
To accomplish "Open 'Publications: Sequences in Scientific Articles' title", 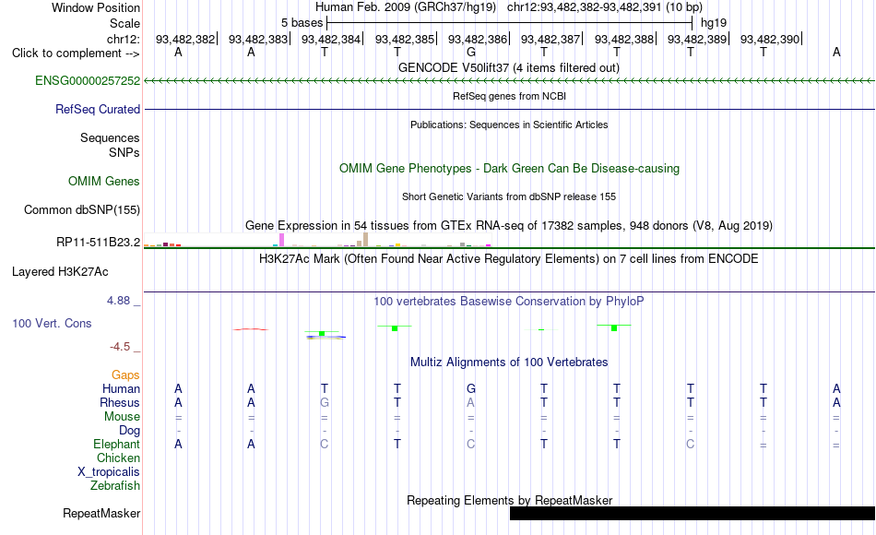I will pos(509,125).
